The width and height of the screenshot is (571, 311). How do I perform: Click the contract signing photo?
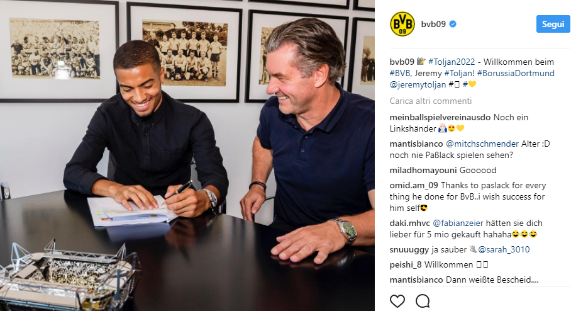pos(187,155)
